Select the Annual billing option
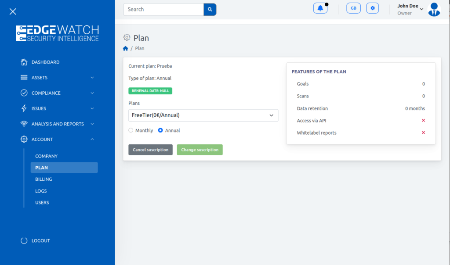Viewport: 450px width, 265px height. (160, 130)
